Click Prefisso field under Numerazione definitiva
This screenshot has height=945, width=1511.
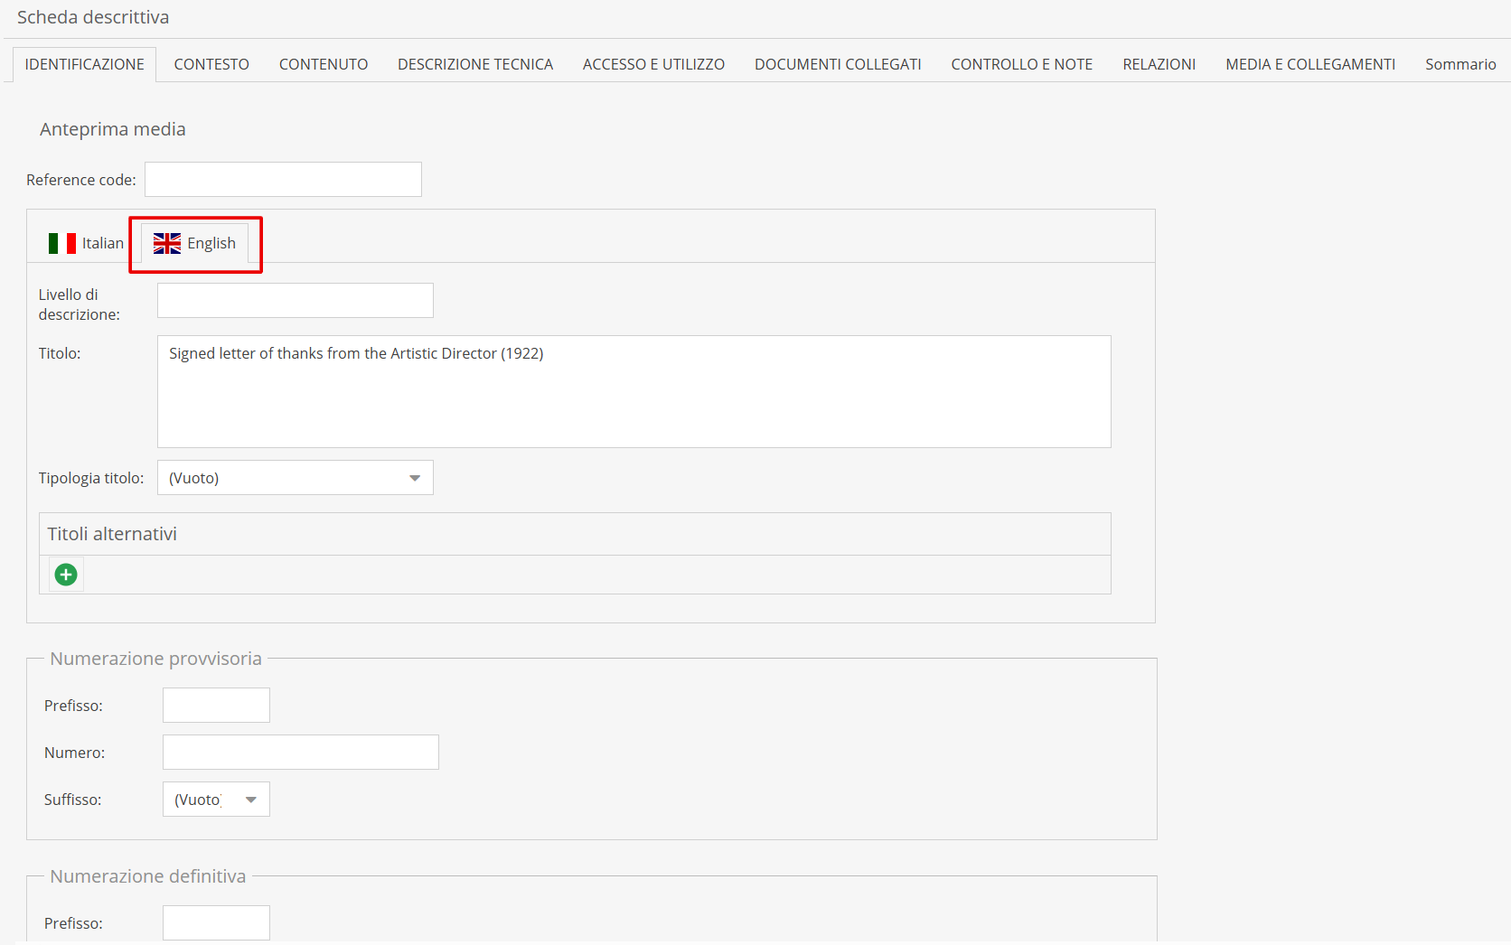(x=216, y=923)
